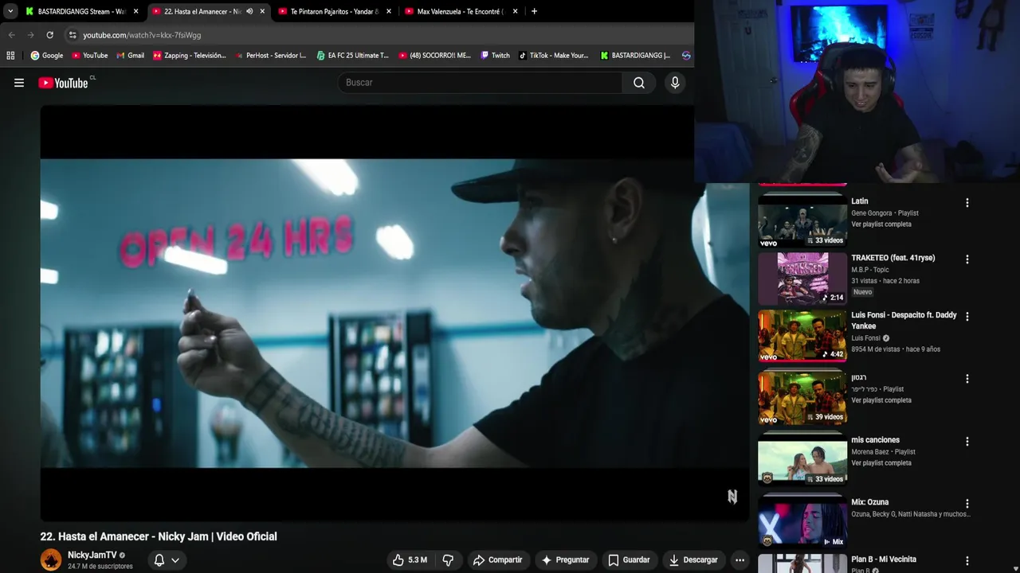
Task: Open PerHost Servidor bookmark
Action: tap(270, 56)
